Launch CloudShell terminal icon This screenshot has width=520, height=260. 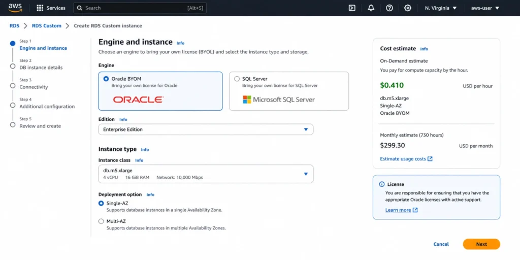point(352,8)
